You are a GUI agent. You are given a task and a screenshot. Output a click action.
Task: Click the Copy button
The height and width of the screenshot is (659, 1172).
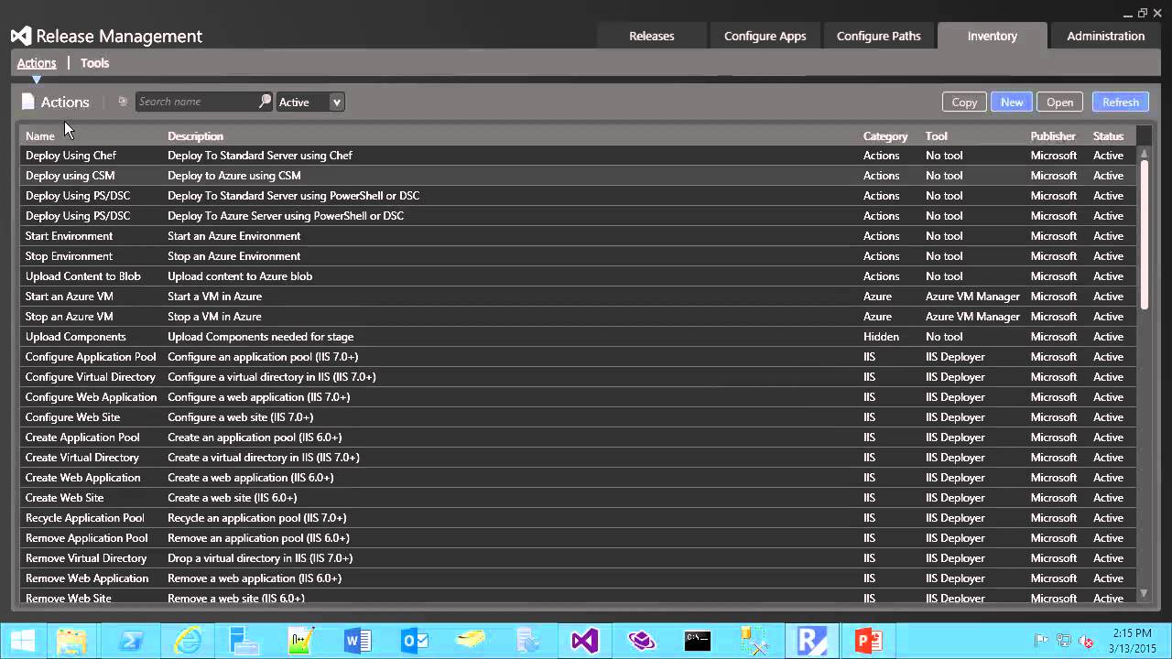[964, 102]
